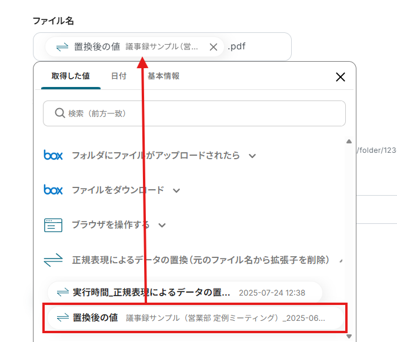Collapse the 正規表現によるデータの置換 section arrow
This screenshot has height=342, width=397.
(x=341, y=261)
